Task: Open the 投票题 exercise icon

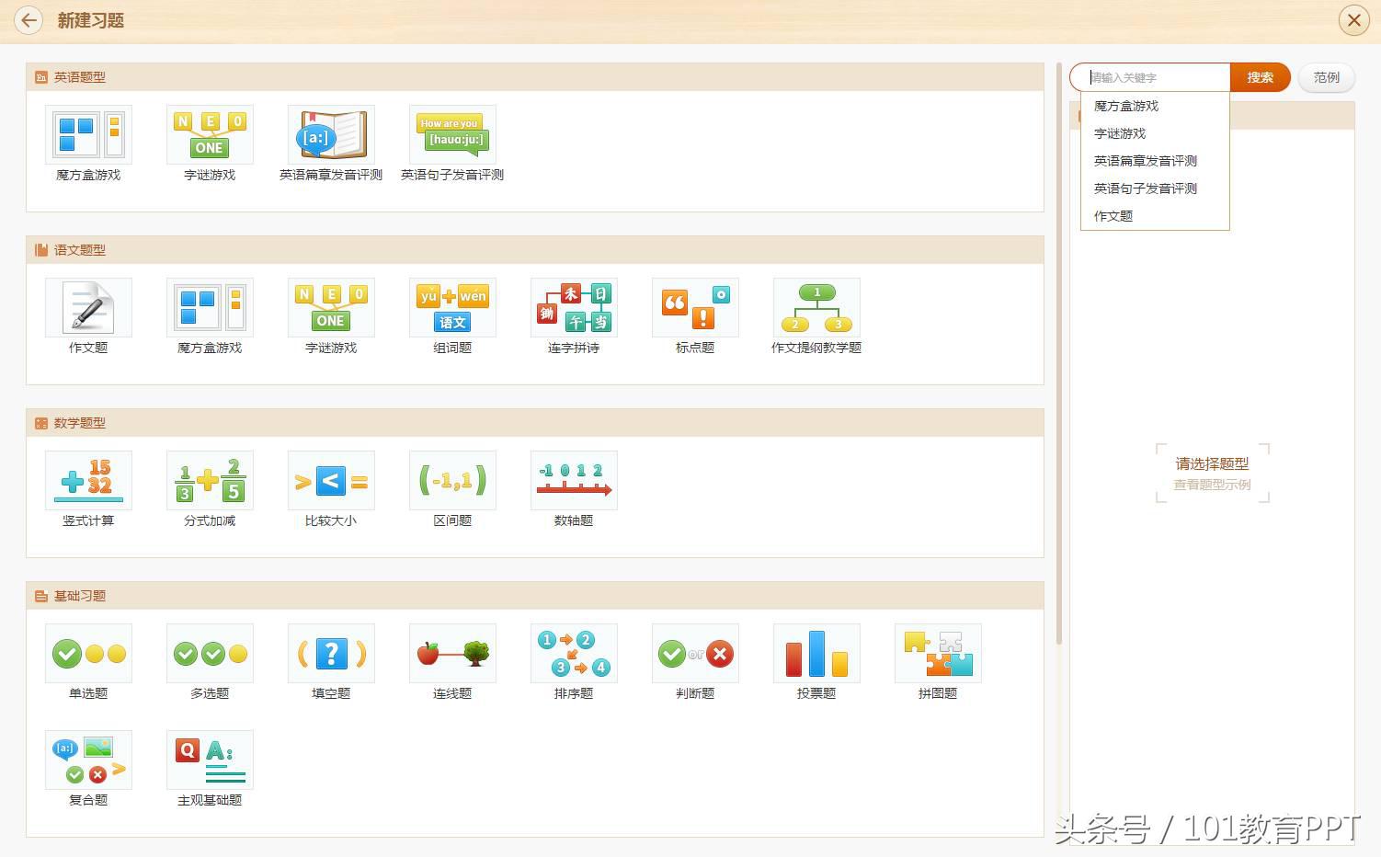Action: click(816, 653)
